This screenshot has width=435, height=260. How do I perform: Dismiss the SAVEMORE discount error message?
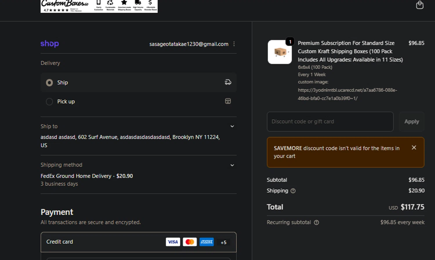(x=414, y=148)
